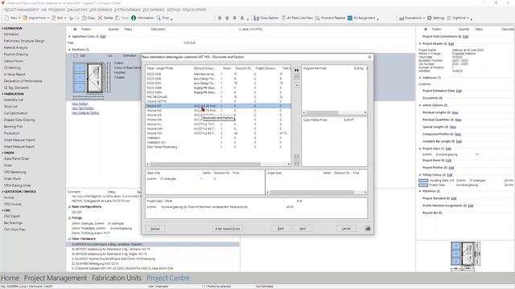The image size is (515, 289).
Task: Click the eye icon in left list header
Action: point(75,29)
